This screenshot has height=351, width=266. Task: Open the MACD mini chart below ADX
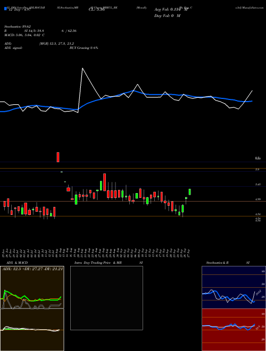pos(32,330)
